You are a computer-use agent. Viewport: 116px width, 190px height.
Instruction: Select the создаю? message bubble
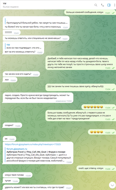coord(13,125)
